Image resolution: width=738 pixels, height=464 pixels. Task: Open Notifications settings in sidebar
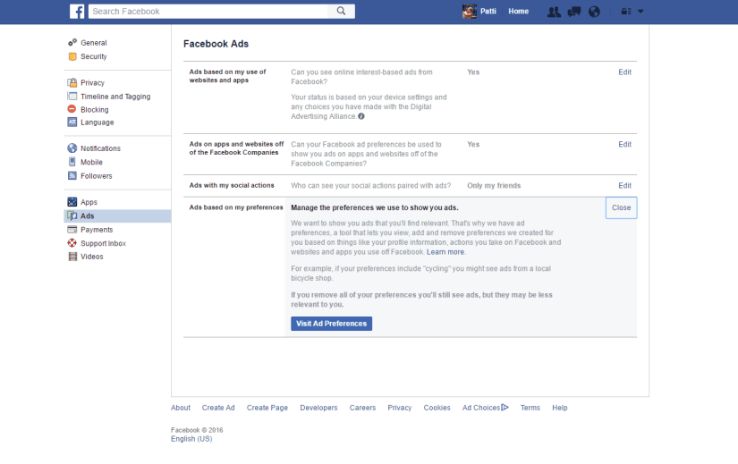(100, 148)
